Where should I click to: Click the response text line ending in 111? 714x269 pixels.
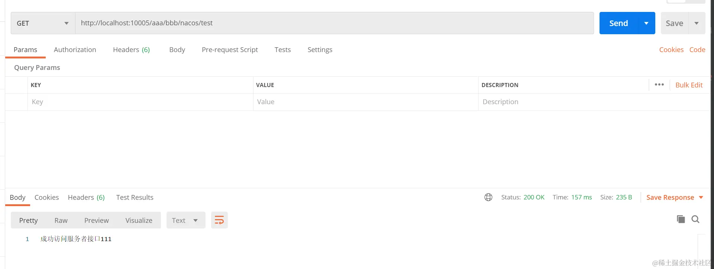76,239
